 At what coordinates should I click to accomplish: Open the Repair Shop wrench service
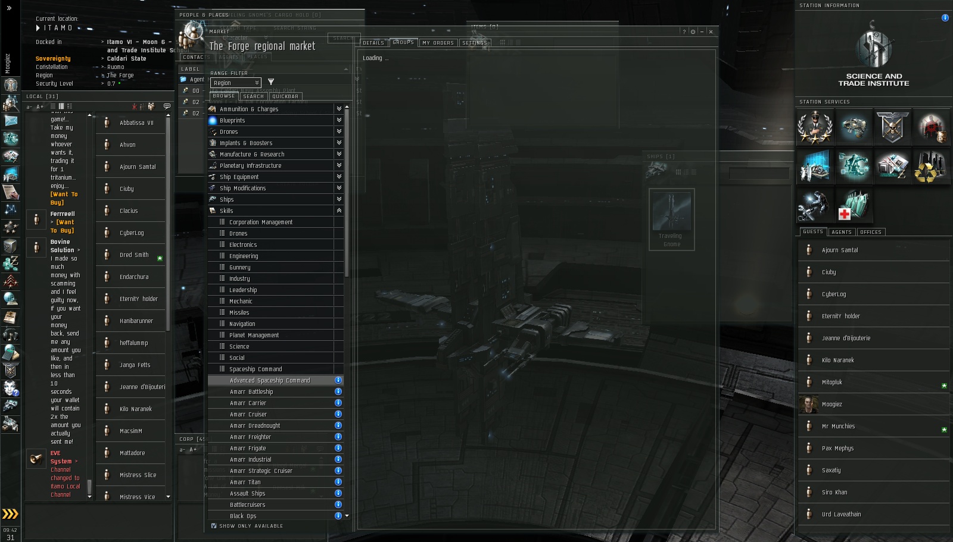[x=815, y=205]
